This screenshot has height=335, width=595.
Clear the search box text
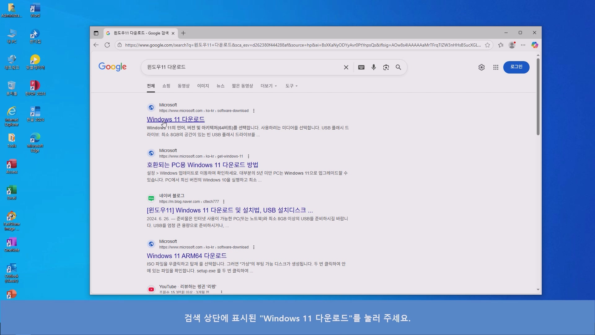coord(346,67)
